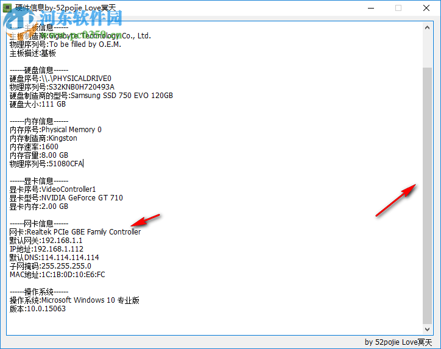Click the line 'NVIDIA GeForce GT 710'
441x349 pixels.
pos(66,198)
